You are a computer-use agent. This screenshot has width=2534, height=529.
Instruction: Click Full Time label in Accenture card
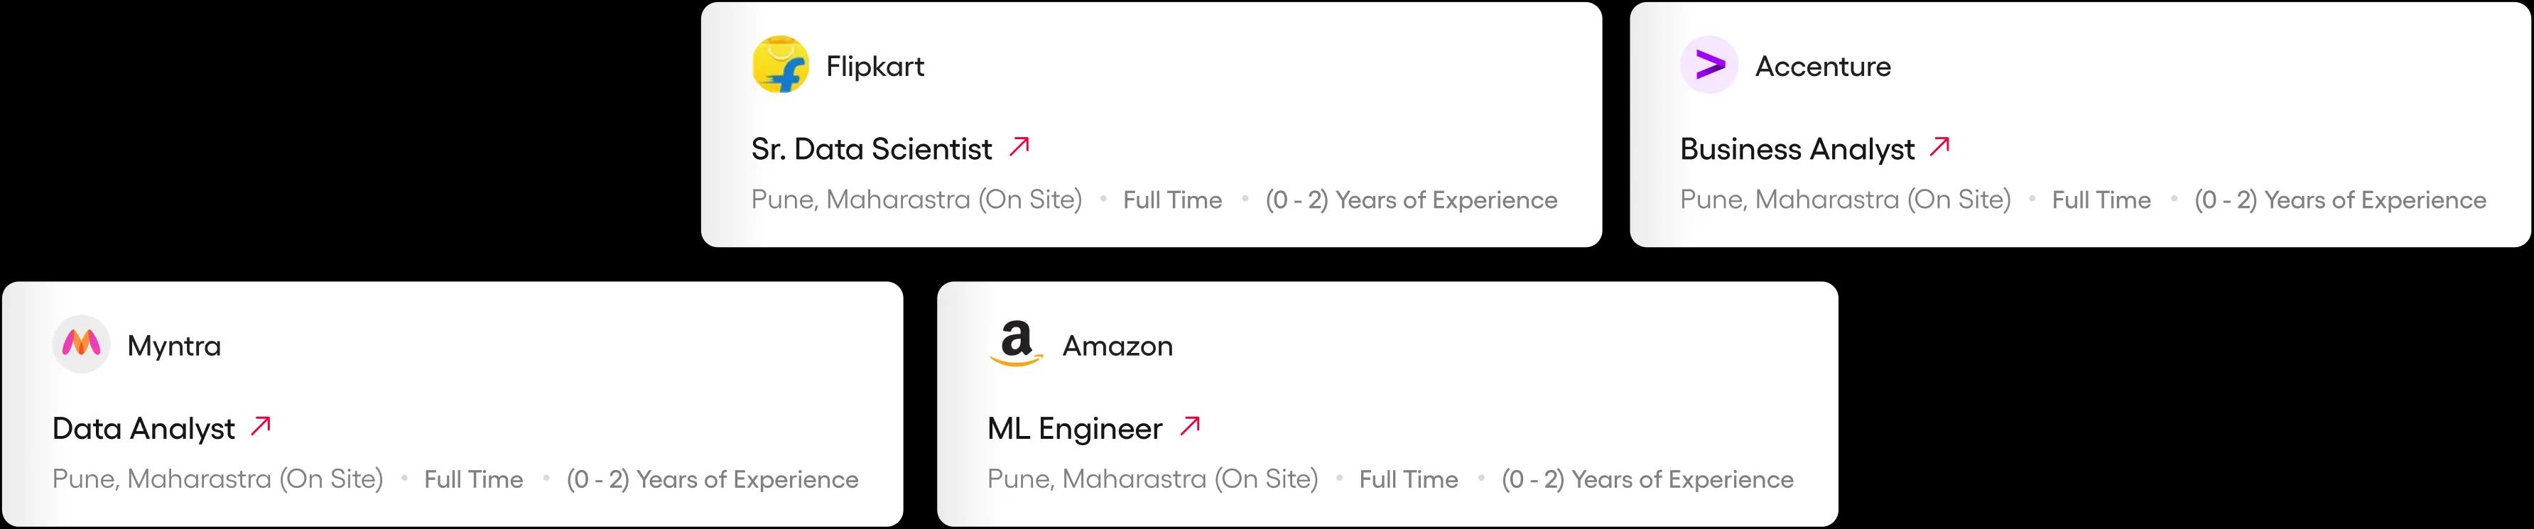[2101, 200]
